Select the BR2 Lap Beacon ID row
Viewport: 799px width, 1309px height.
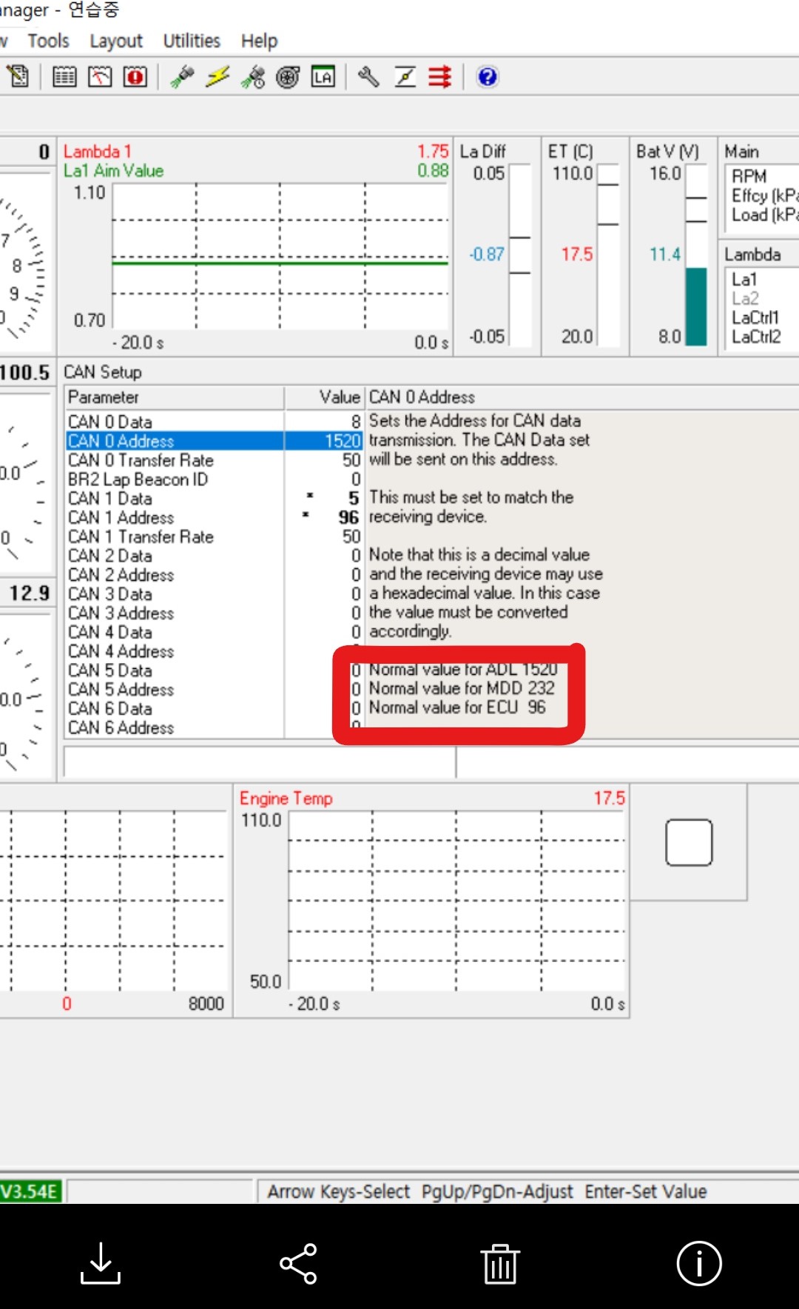pyautogui.click(x=138, y=479)
